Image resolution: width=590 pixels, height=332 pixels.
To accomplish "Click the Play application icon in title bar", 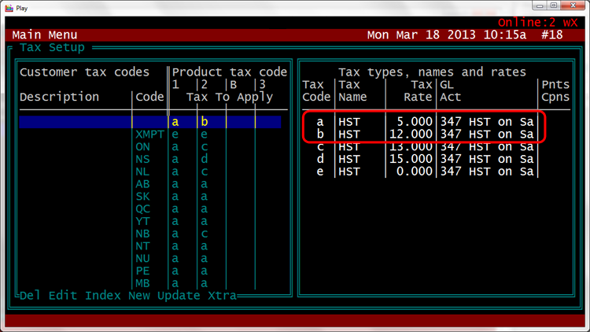I will click(x=8, y=8).
